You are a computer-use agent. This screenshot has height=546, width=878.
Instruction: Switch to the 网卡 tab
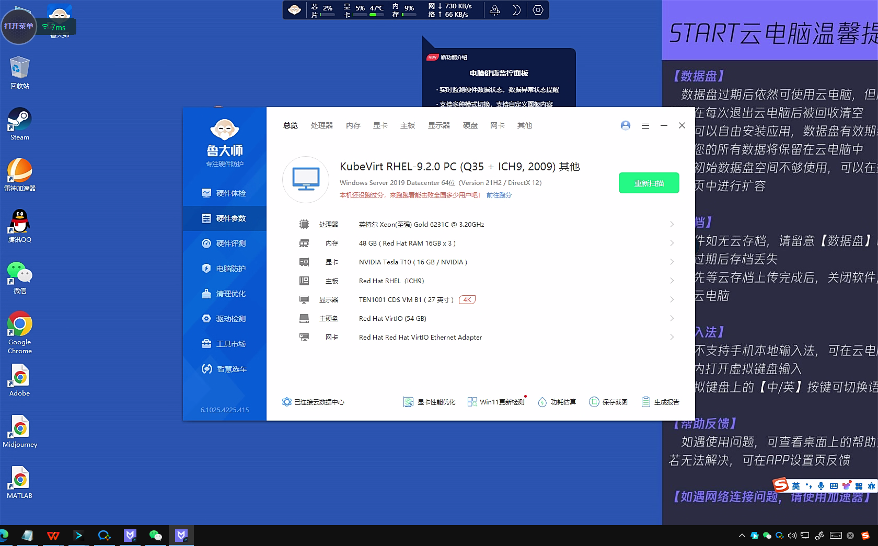click(x=498, y=125)
